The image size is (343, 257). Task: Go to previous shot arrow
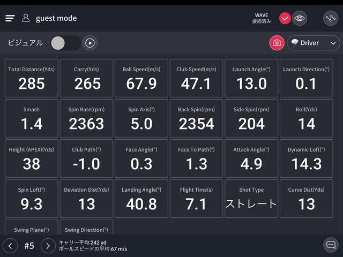[10, 246]
